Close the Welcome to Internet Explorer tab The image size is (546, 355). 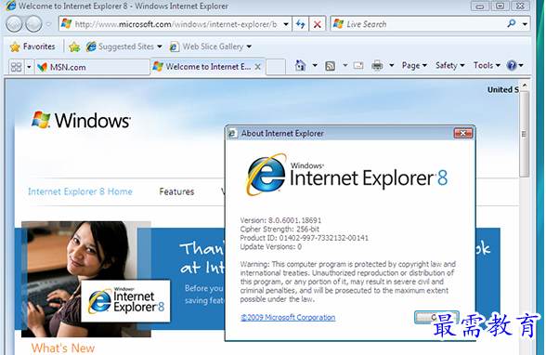[258, 67]
